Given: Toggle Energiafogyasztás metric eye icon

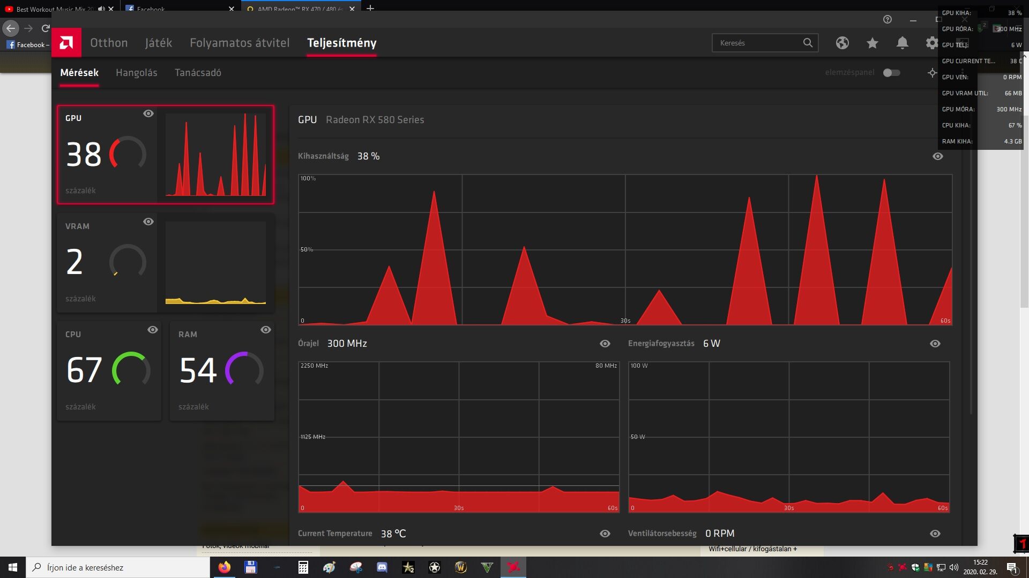Looking at the screenshot, I should 935,344.
